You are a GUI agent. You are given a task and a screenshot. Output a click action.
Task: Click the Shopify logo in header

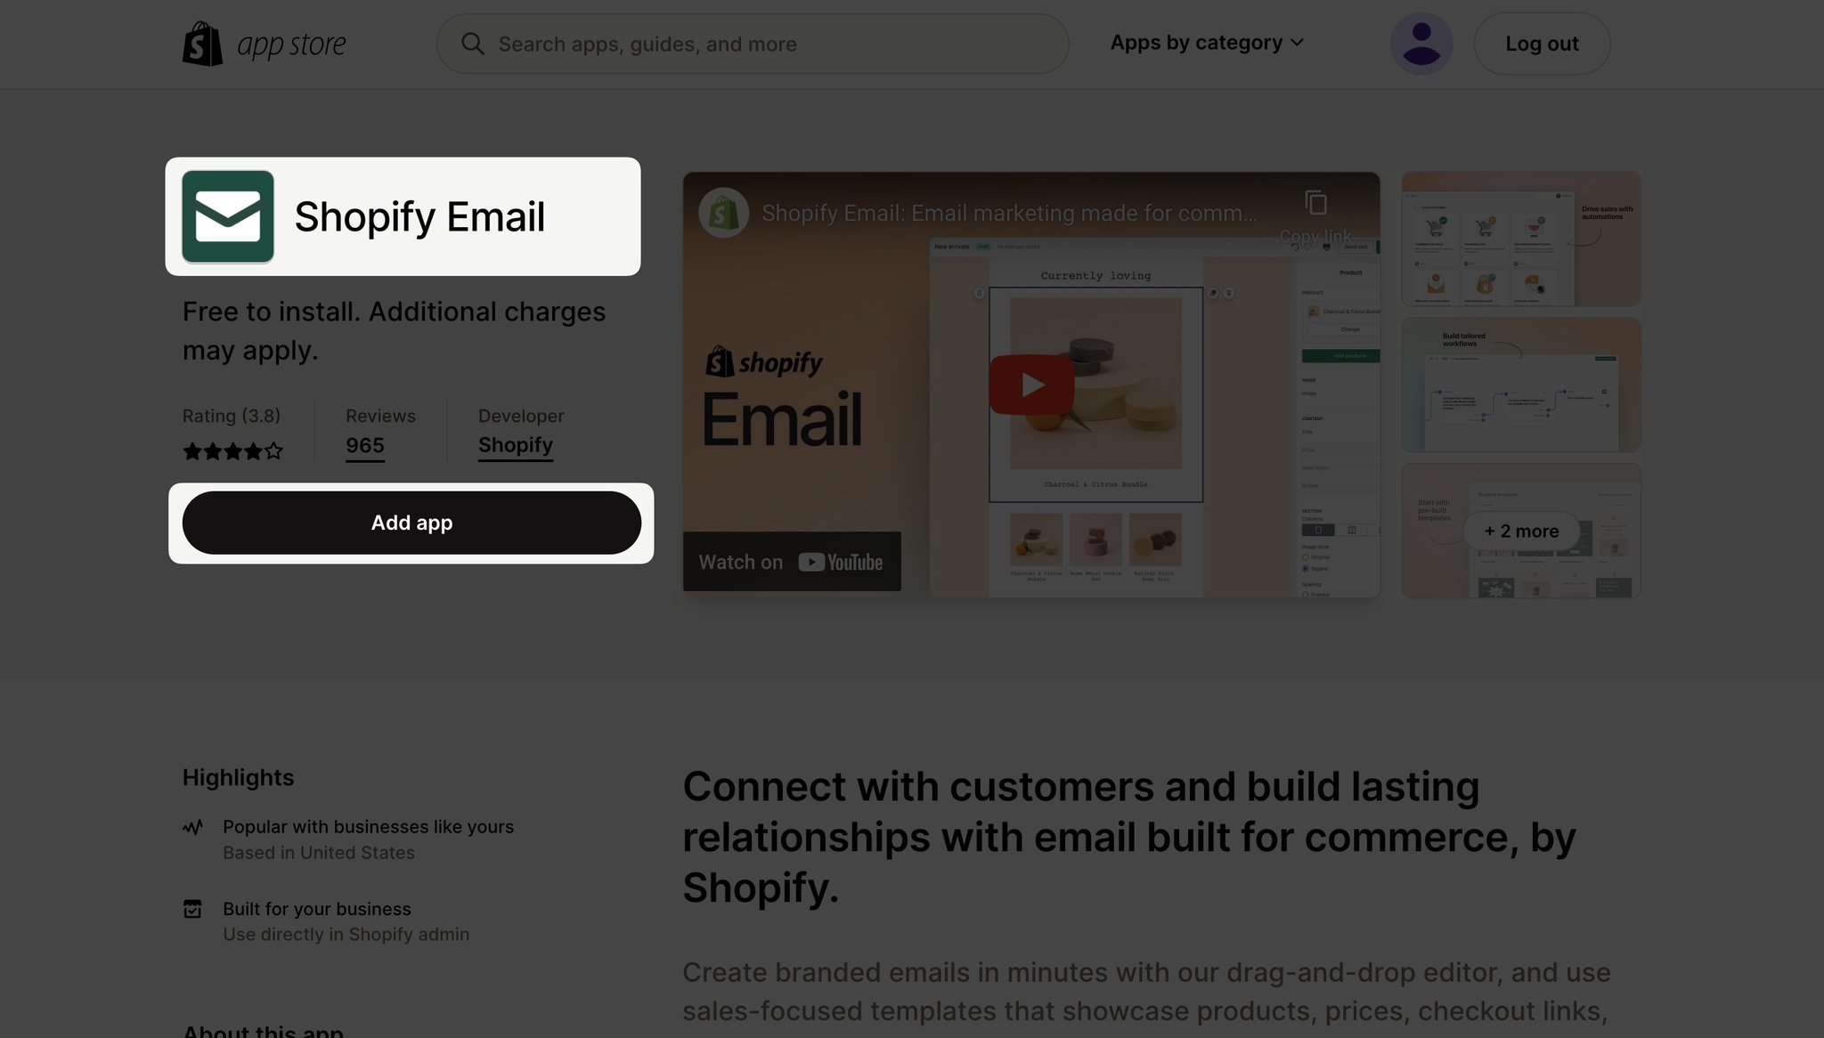point(201,43)
